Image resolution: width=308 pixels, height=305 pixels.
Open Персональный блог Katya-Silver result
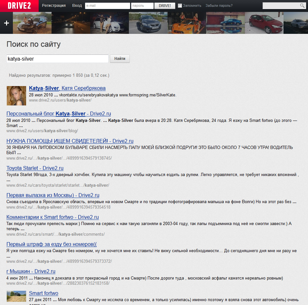[59, 114]
